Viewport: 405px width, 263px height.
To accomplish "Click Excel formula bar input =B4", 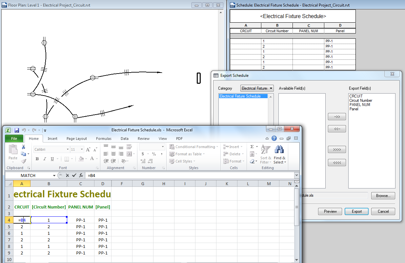I will 190,176.
